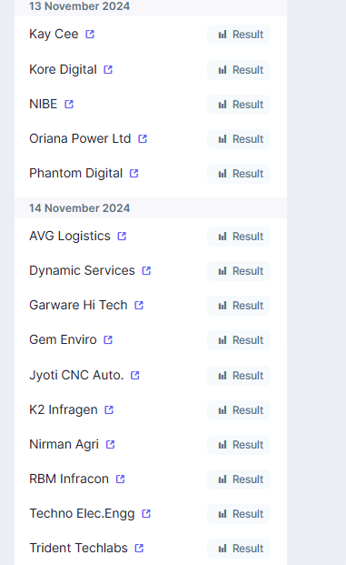View Result for Jyoti CNC Auto.
The width and height of the screenshot is (346, 565).
tap(239, 376)
